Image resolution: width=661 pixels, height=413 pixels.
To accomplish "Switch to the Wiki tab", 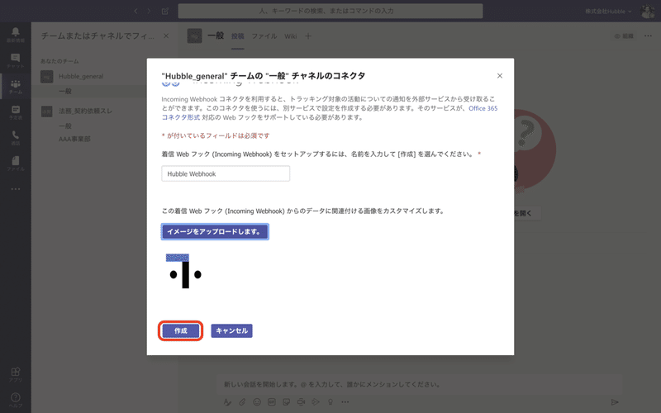I will (x=291, y=36).
